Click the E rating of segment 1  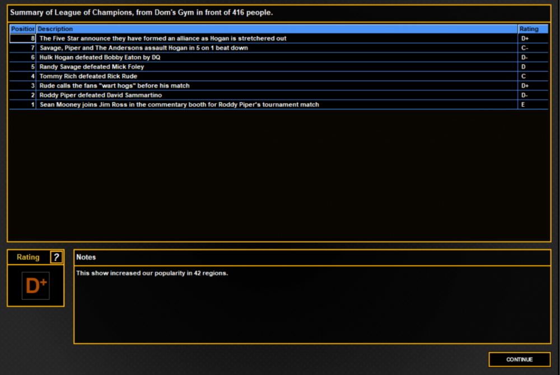[x=523, y=105]
